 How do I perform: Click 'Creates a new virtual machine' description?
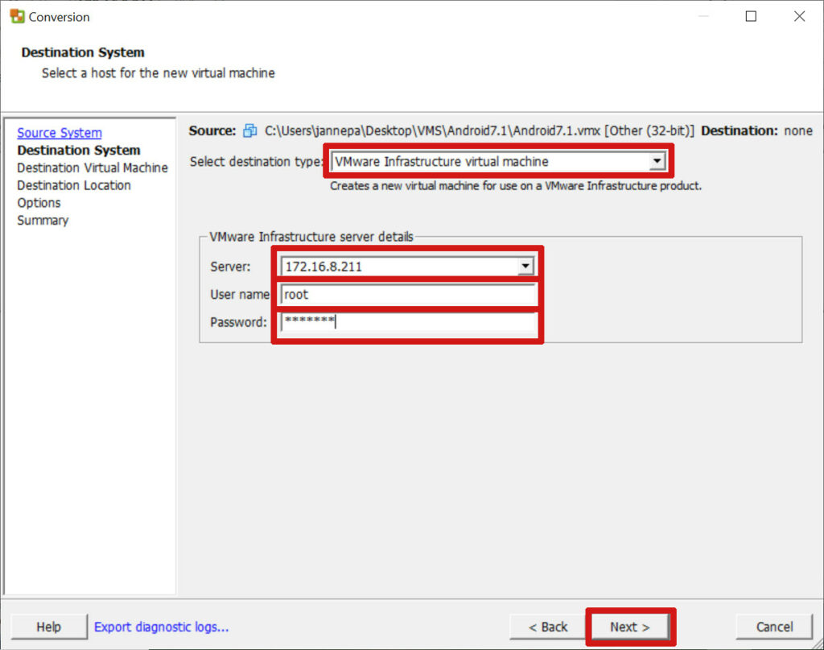[x=516, y=185]
